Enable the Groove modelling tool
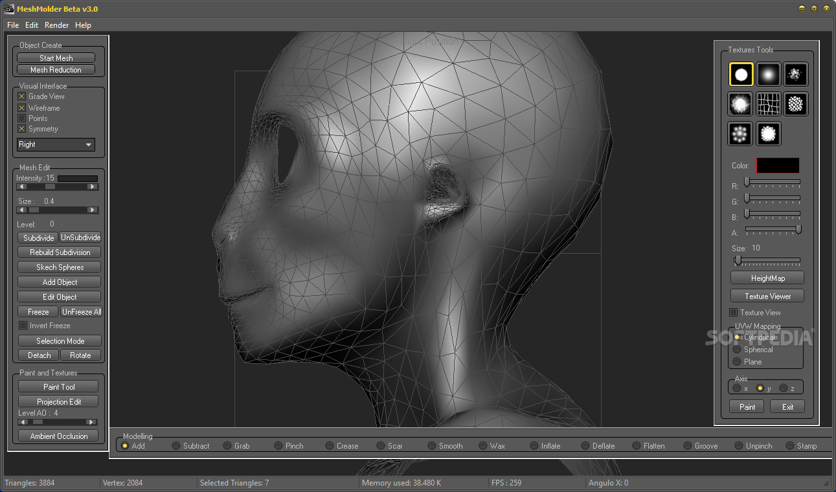 tap(688, 445)
